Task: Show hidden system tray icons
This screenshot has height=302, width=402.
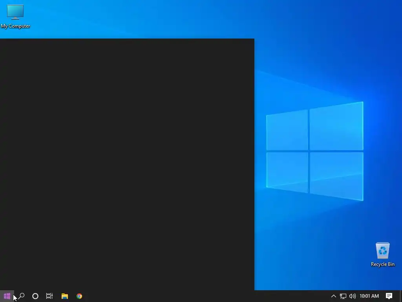Action: (334, 296)
